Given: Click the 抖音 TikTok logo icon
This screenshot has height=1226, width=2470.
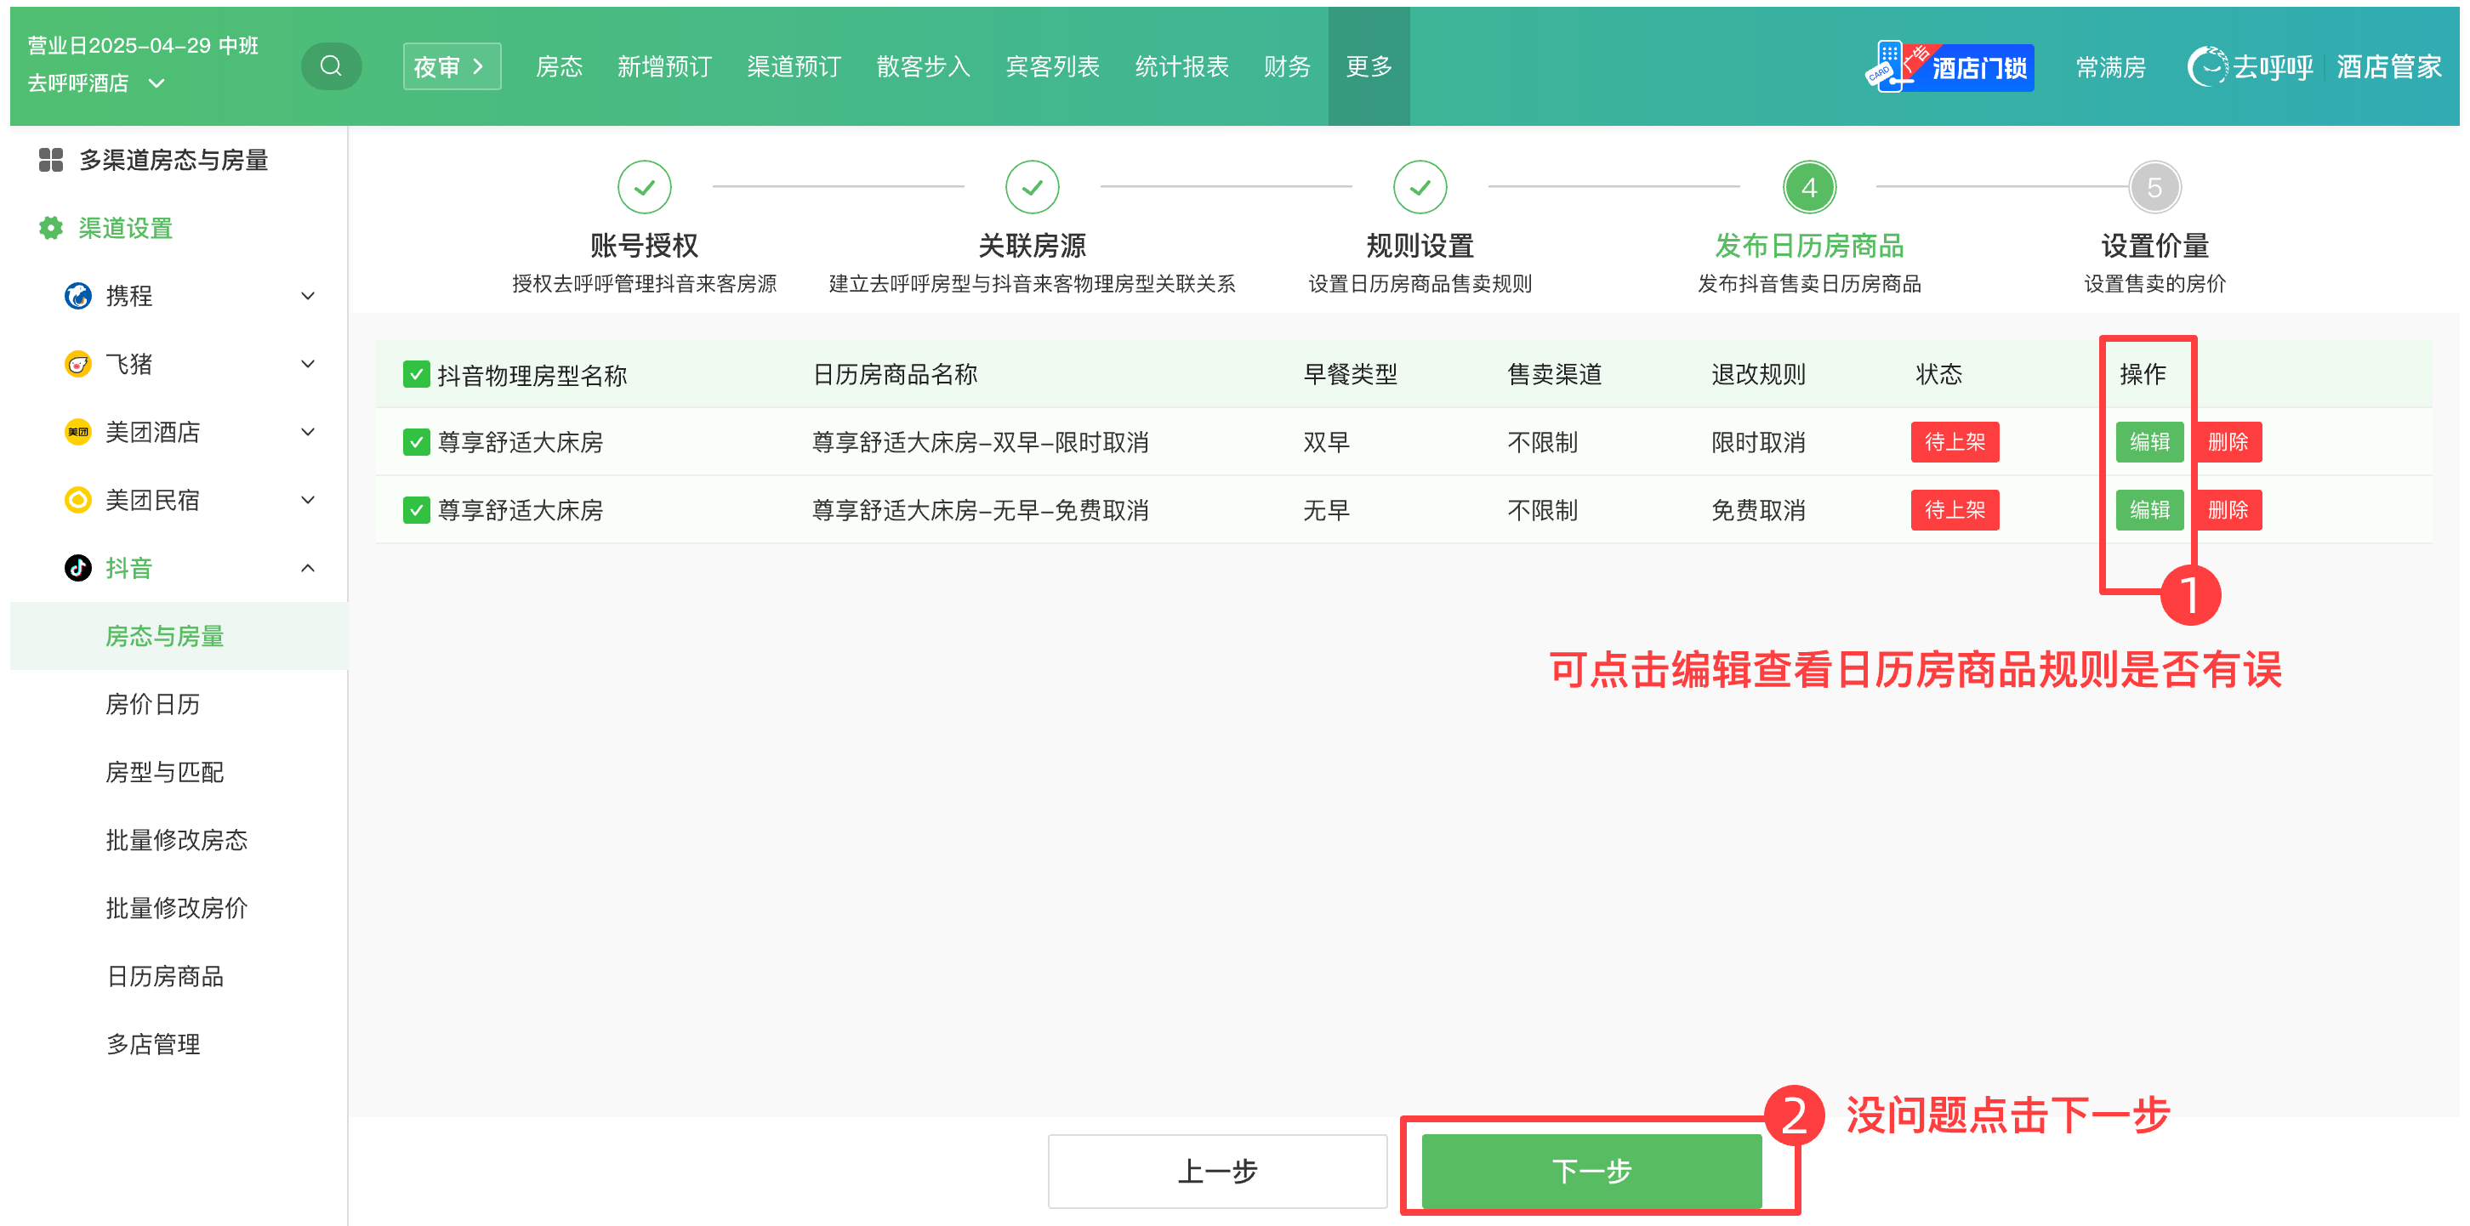Looking at the screenshot, I should click(77, 567).
